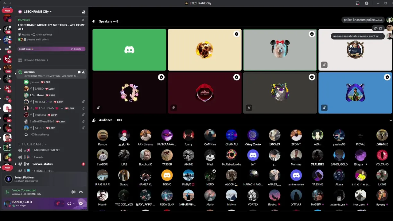Click the invite icon on MEETING channel row

point(83,72)
